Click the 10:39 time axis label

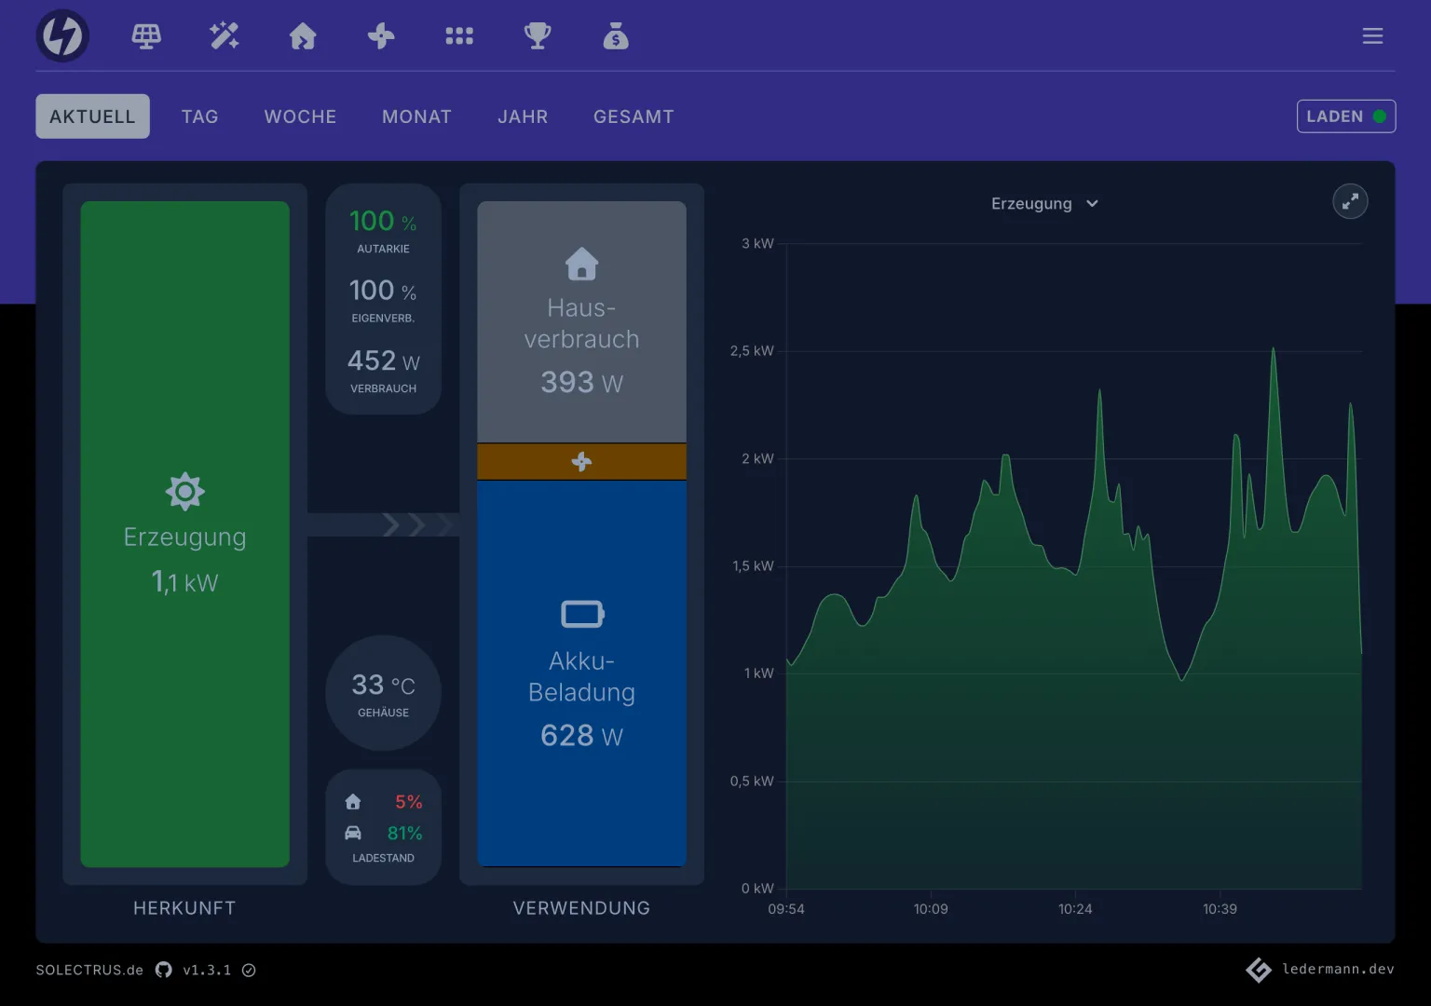pyautogui.click(x=1220, y=909)
